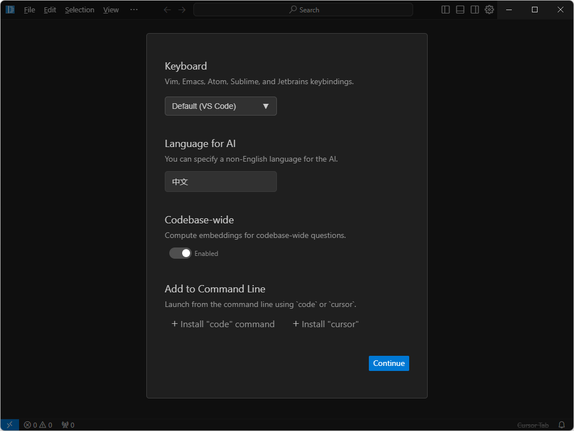Click the Language for AI input field
Viewport: 574px width, 431px height.
[221, 182]
